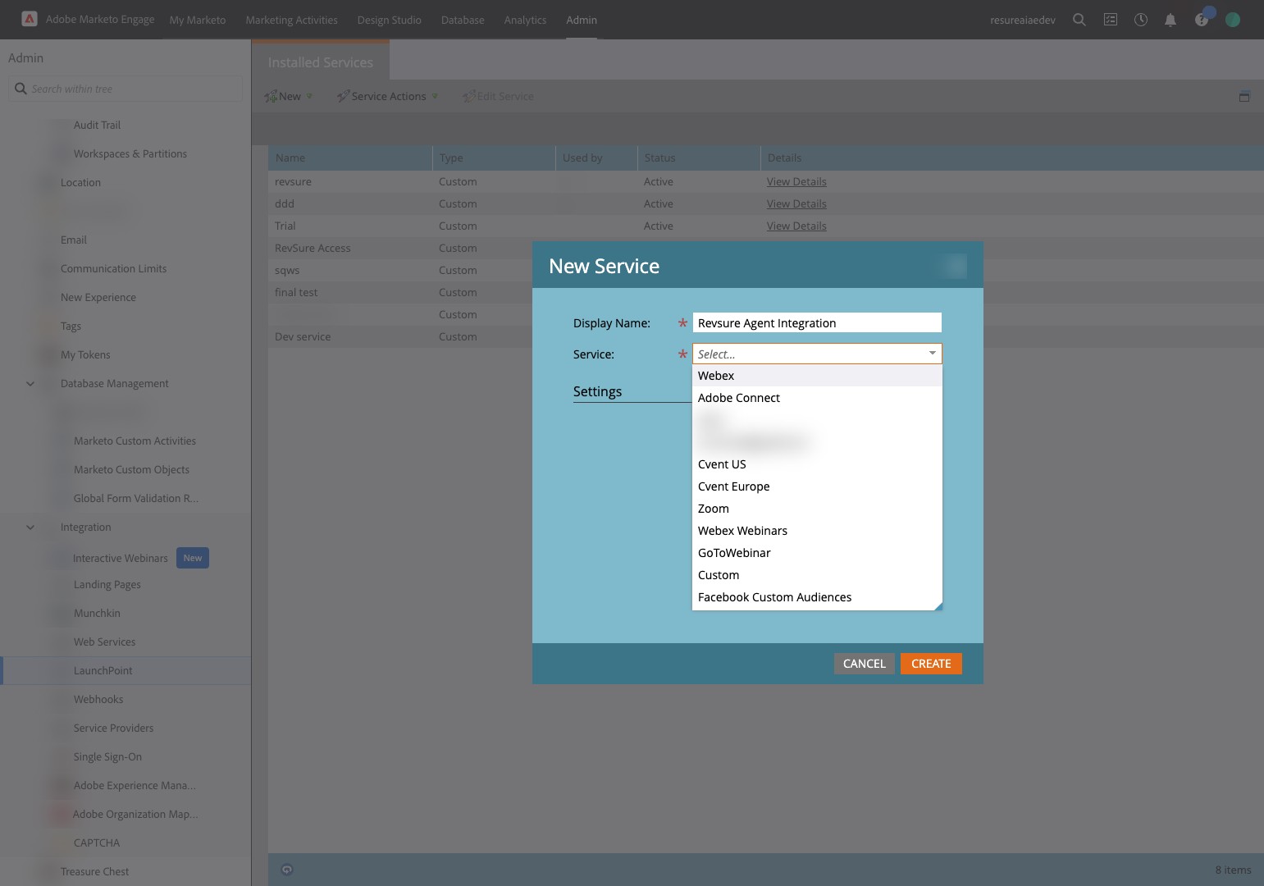Open View Details for Trial

pyautogui.click(x=796, y=226)
